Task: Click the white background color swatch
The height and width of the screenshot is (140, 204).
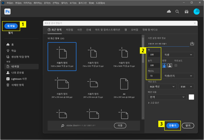Action: tap(191, 97)
